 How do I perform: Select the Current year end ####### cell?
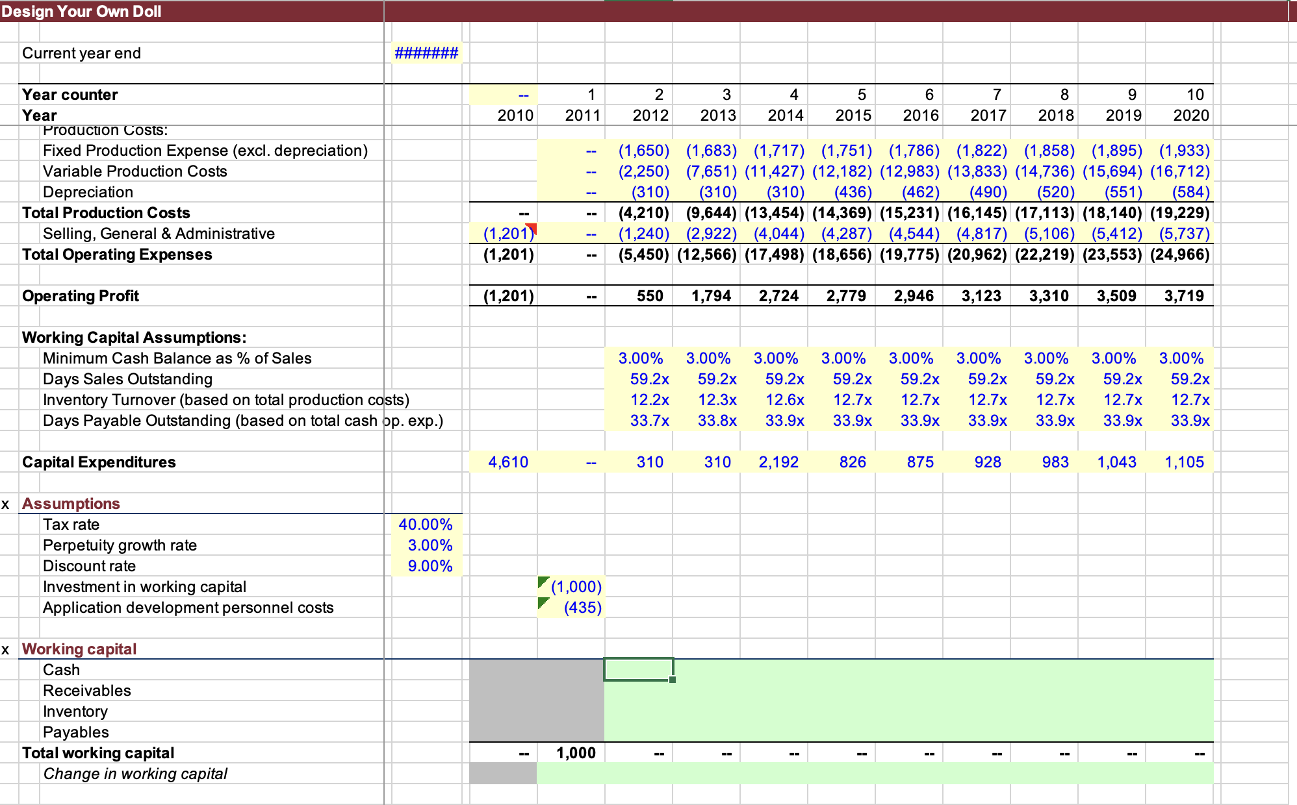(x=426, y=53)
